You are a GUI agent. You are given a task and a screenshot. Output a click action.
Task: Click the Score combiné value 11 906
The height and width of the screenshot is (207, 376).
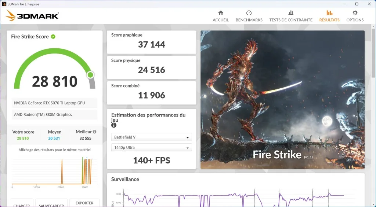click(152, 95)
